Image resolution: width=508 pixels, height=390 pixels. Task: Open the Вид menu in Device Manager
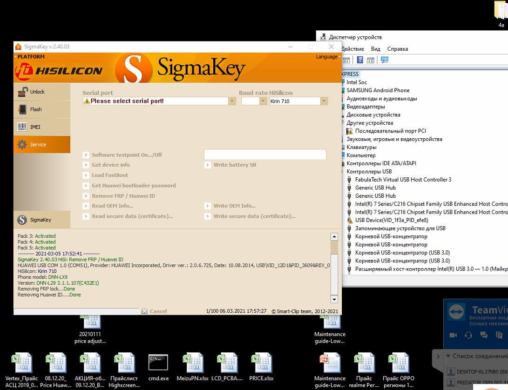(375, 49)
